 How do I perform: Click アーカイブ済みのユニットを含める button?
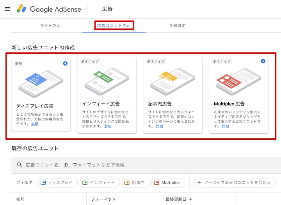[235, 183]
